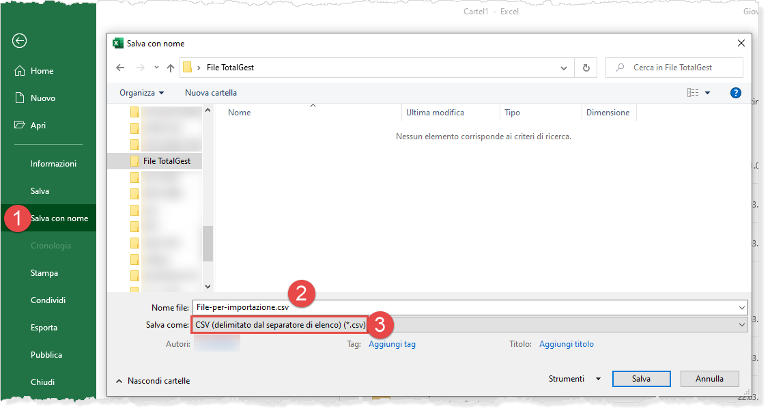Go up one folder level with the up arrow
770x413 pixels.
[x=171, y=68]
